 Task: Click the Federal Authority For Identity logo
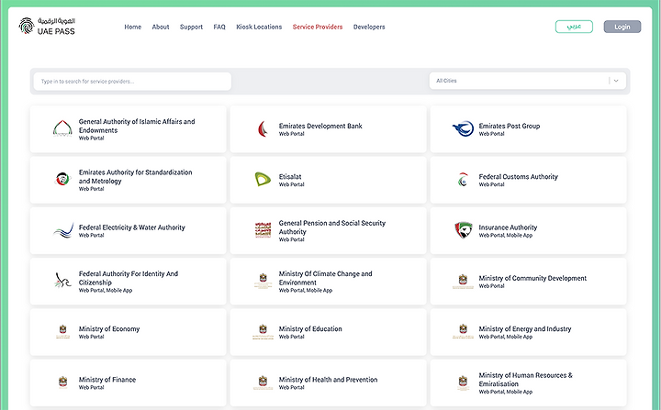pos(62,281)
